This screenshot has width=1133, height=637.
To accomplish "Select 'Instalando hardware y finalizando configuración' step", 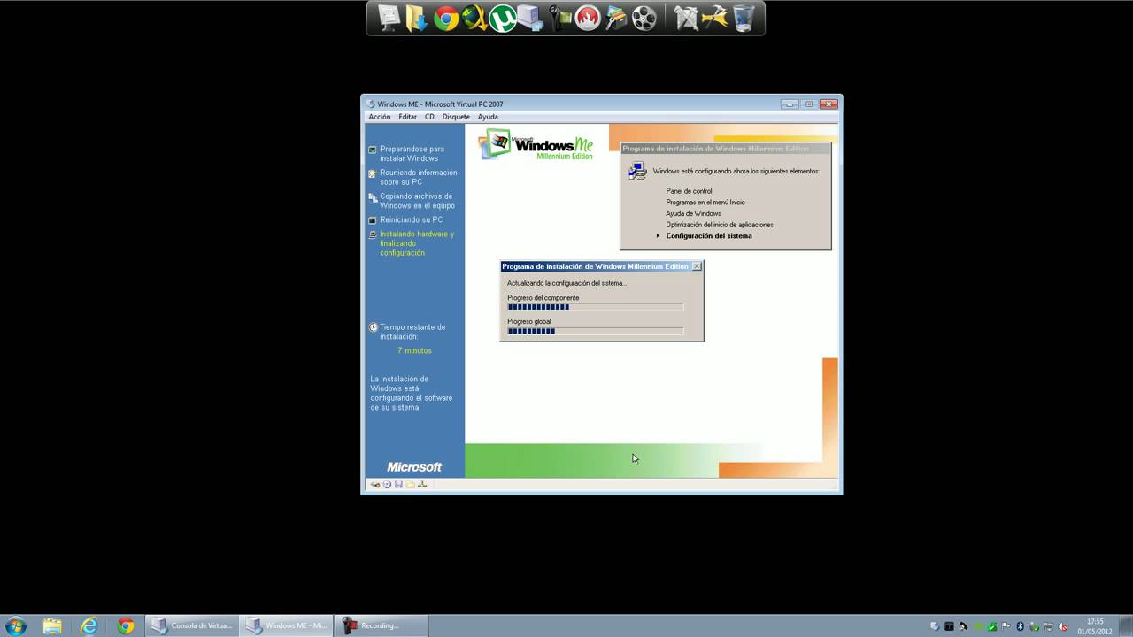I will tap(417, 243).
